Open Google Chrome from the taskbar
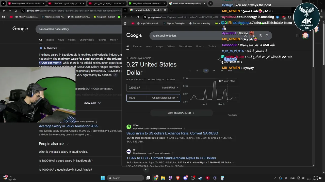325x182 pixels. 156,178
